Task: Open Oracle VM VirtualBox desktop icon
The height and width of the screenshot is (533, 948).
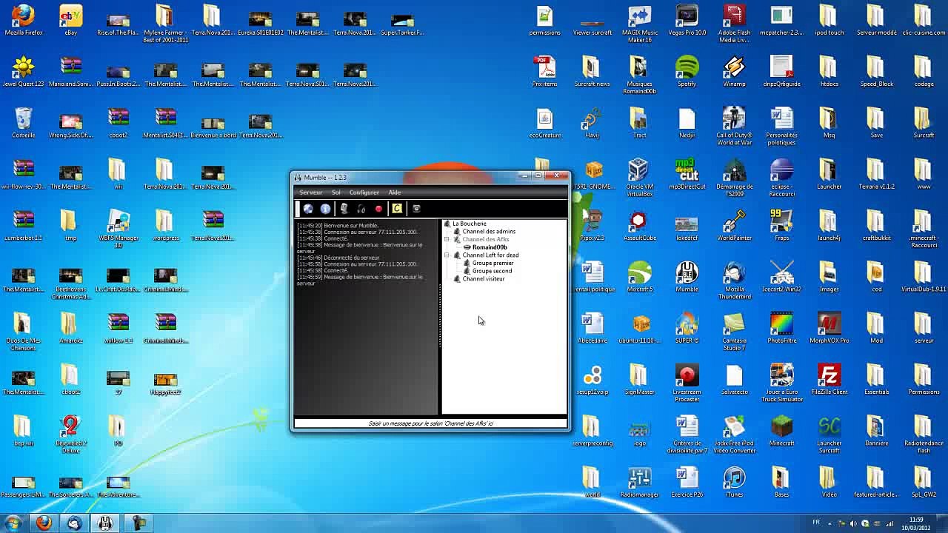Action: [x=639, y=178]
